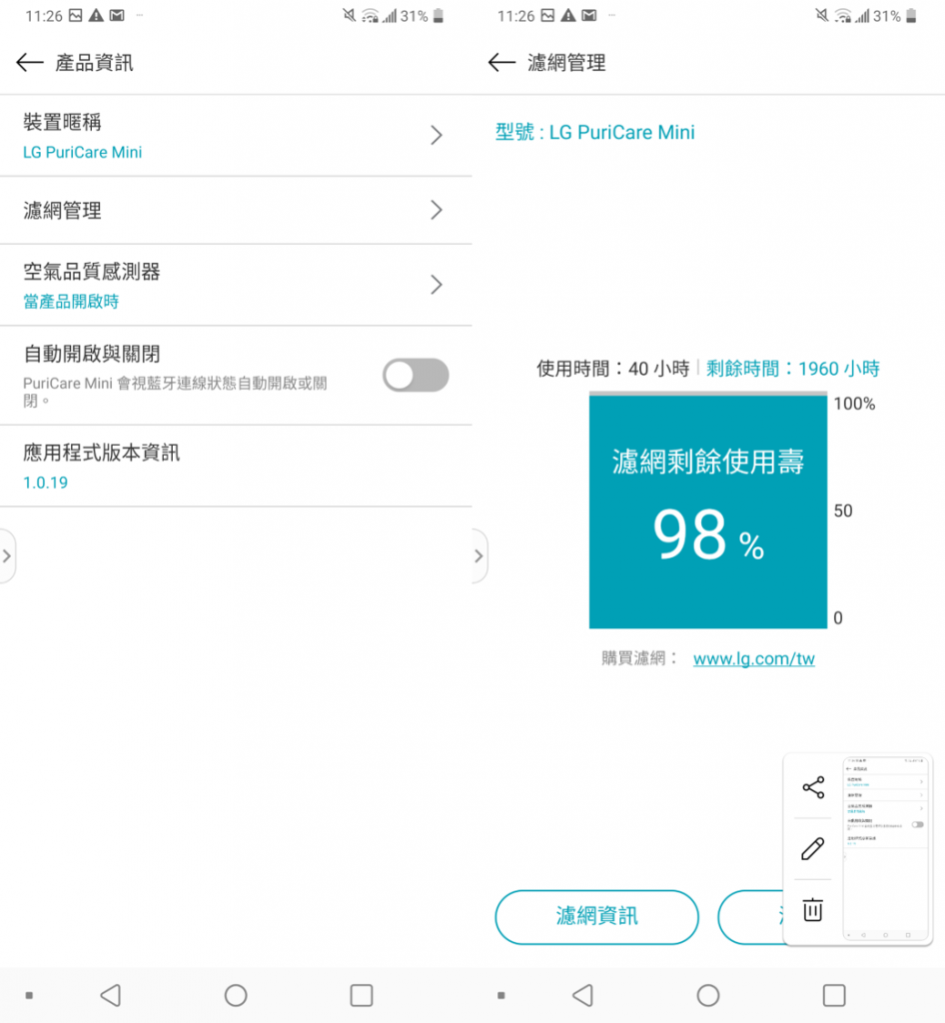
Task: Tap 當產品開啟時 sensor setting value
Action: click(71, 302)
